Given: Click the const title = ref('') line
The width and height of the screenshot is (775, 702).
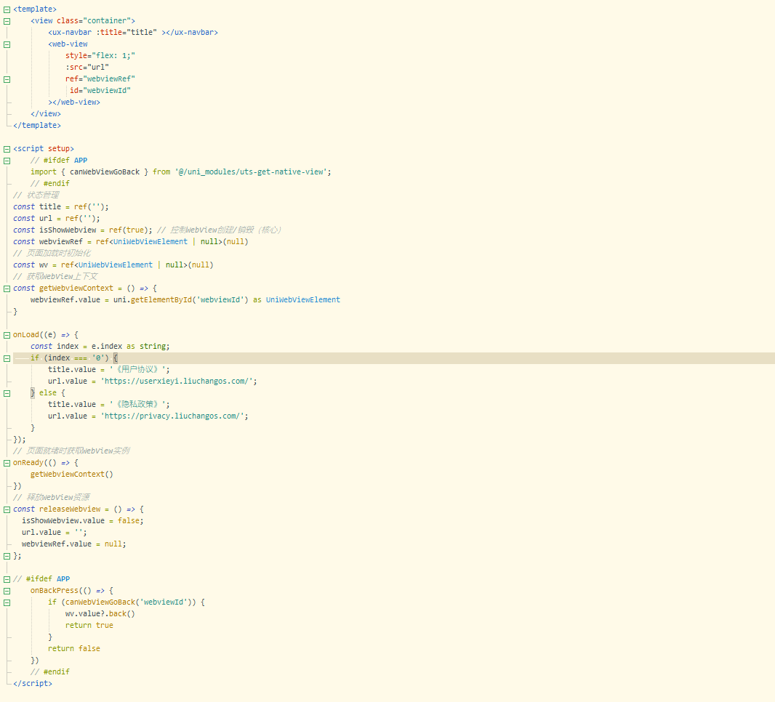Looking at the screenshot, I should click(x=61, y=206).
